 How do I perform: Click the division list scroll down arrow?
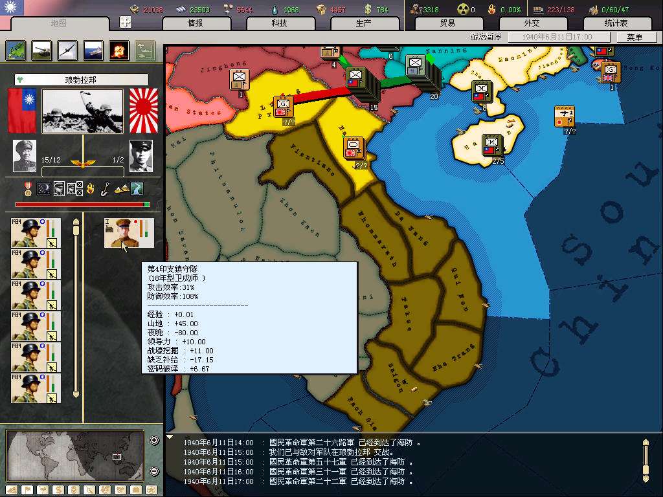[76, 395]
